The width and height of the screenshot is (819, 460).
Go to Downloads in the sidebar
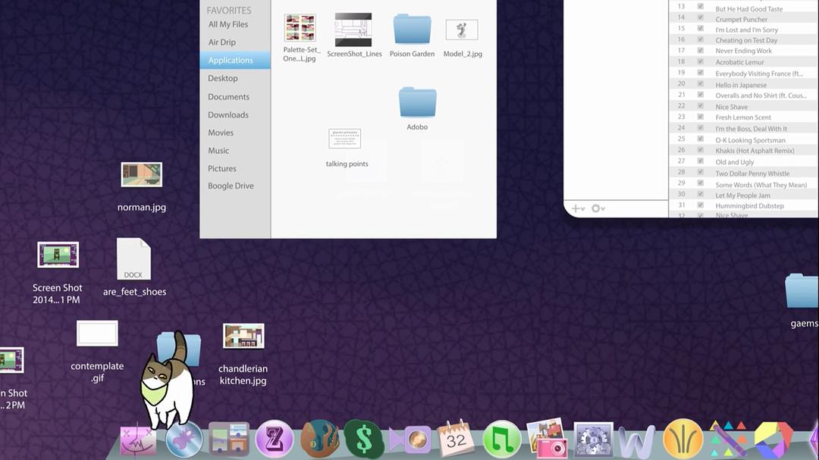(228, 115)
